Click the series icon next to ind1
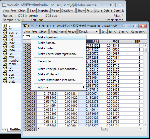Screen dimensions: 150x139 tap(5, 40)
